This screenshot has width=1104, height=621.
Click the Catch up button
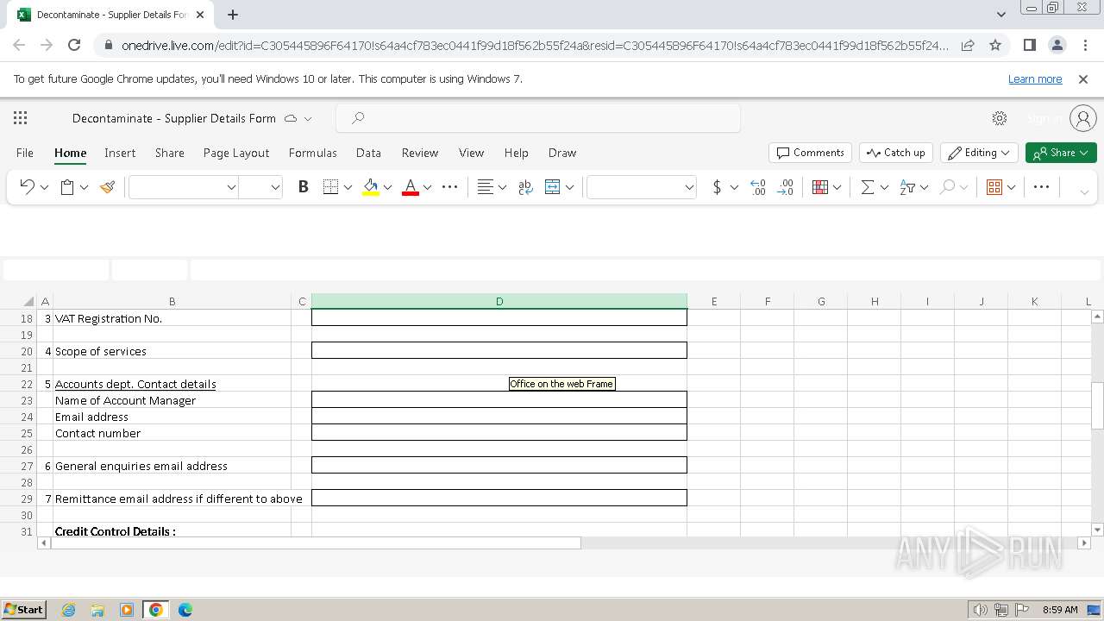[895, 153]
